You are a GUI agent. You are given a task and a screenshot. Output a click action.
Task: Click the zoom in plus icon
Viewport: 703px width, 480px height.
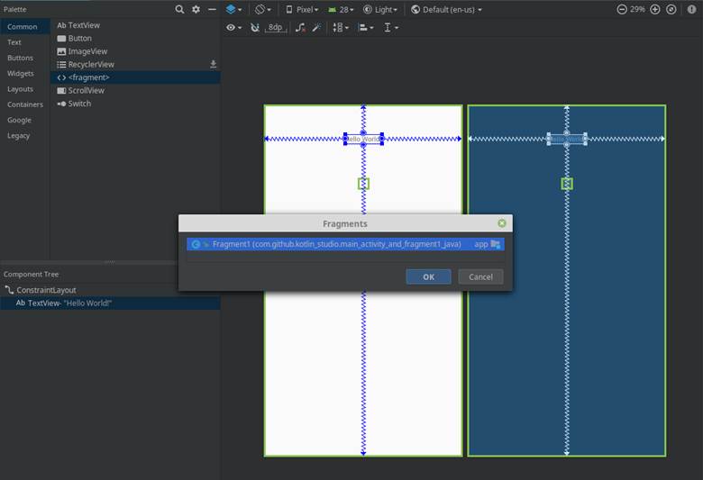tap(655, 9)
